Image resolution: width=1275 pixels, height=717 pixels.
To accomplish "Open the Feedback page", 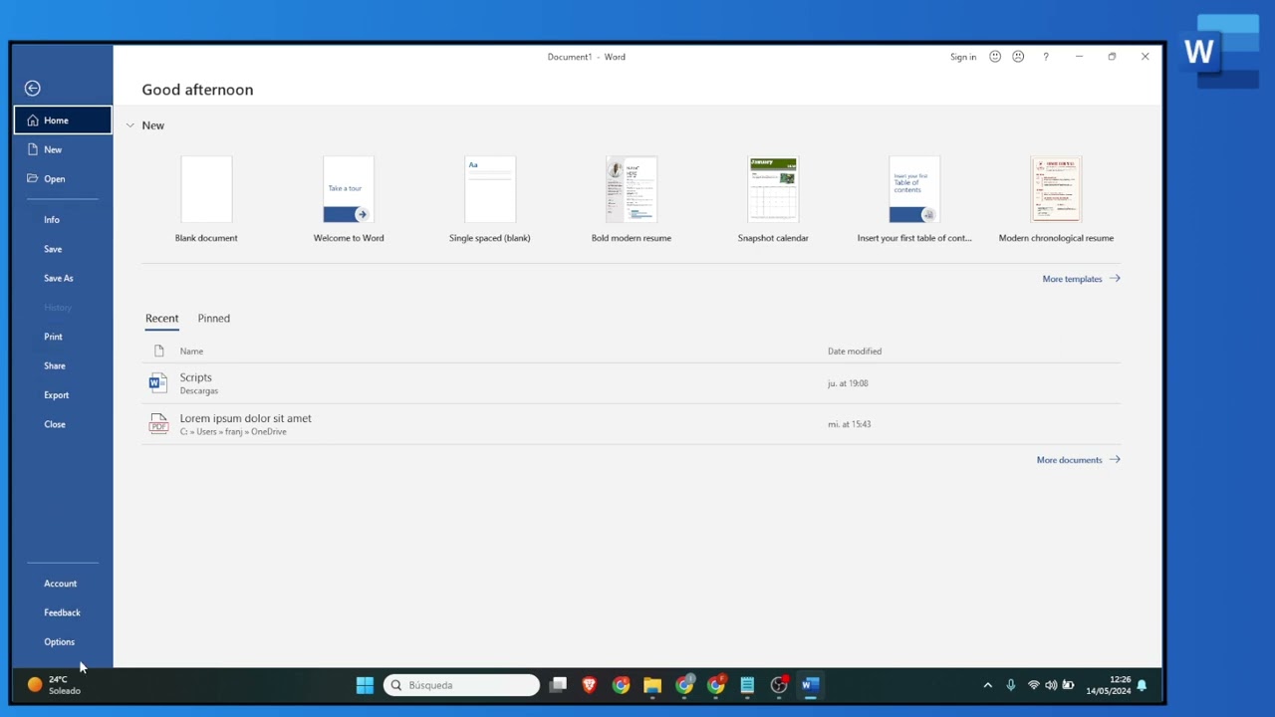I will (63, 612).
